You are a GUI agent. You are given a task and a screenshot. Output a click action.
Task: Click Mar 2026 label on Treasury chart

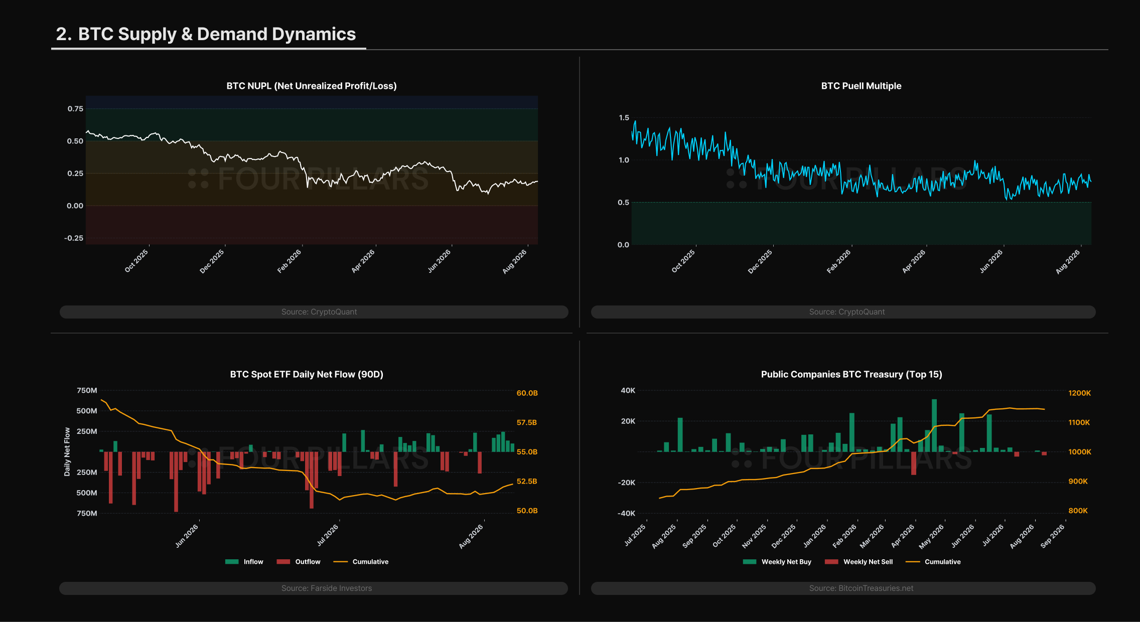872,536
